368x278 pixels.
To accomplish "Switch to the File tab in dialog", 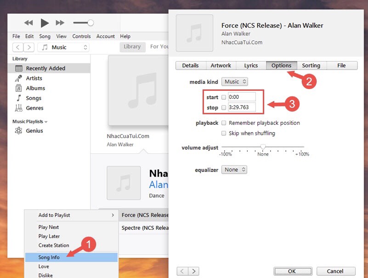I will point(342,66).
